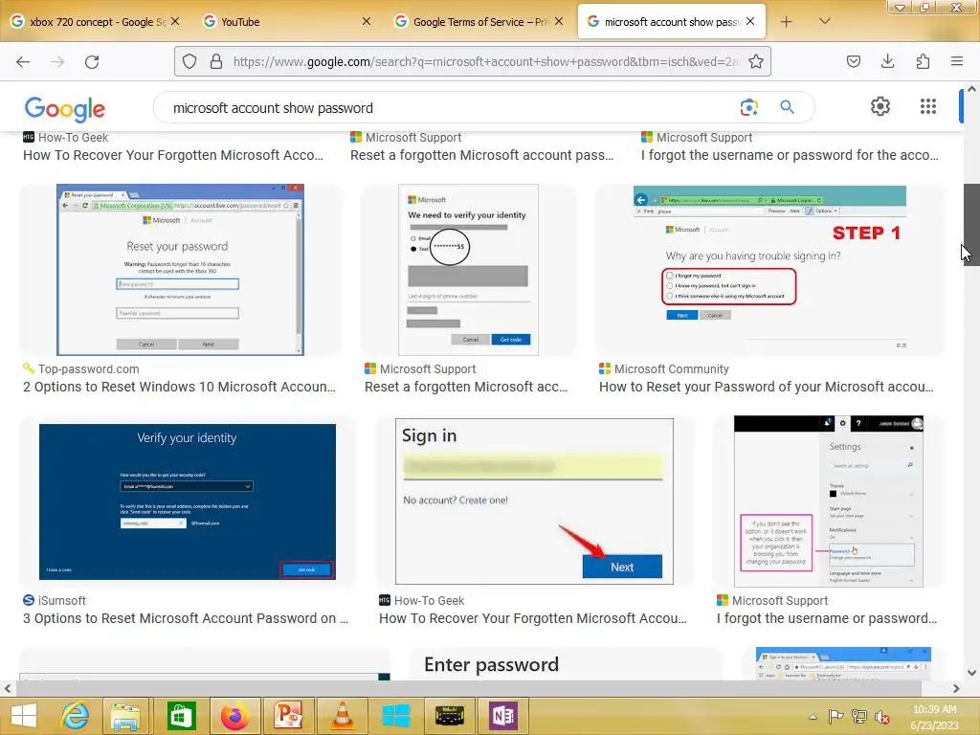The width and height of the screenshot is (980, 735).
Task: Open the Enter password image result
Action: point(566,664)
